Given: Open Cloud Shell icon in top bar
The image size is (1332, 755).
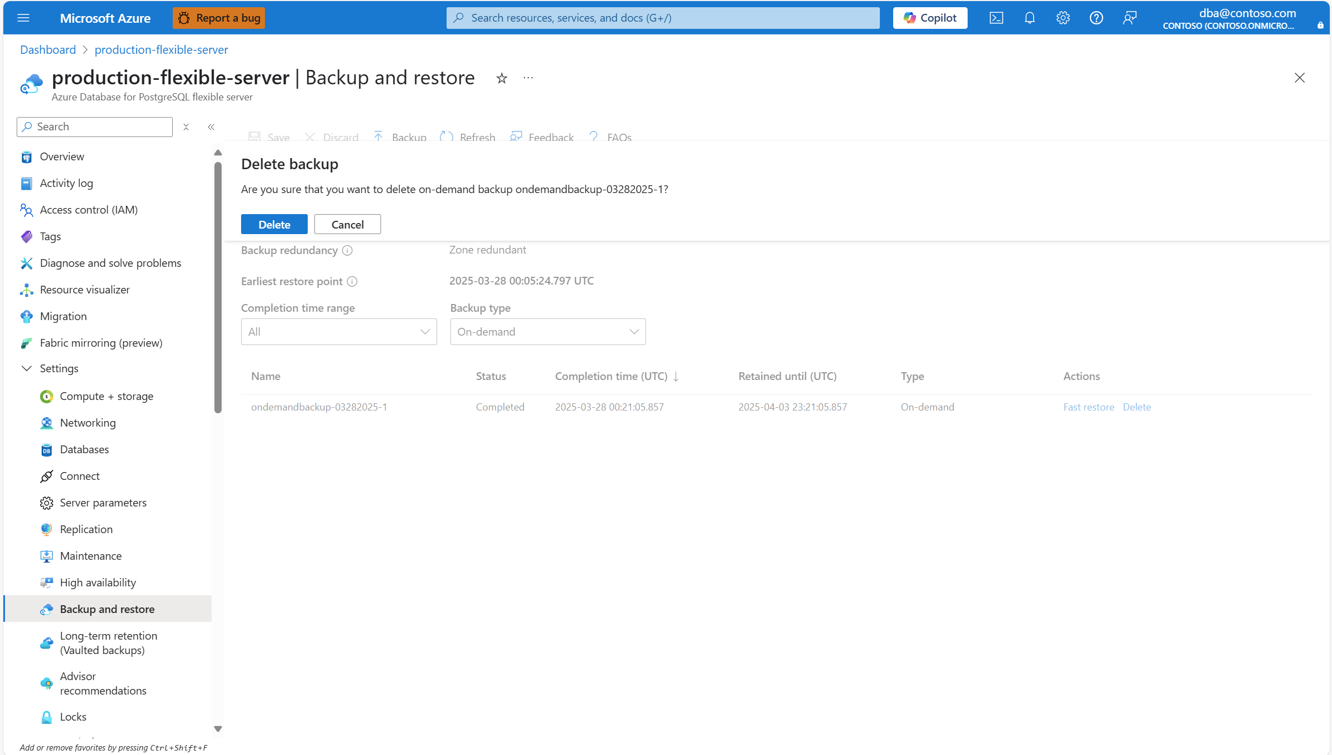Looking at the screenshot, I should point(996,18).
